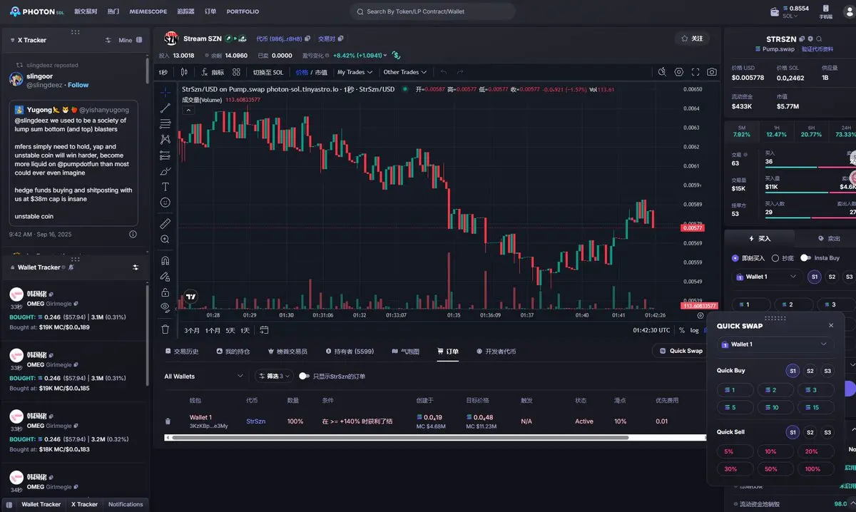Screen dimensions: 856x512
Task: Take a chart snapshot with camera icon
Action: (x=712, y=72)
